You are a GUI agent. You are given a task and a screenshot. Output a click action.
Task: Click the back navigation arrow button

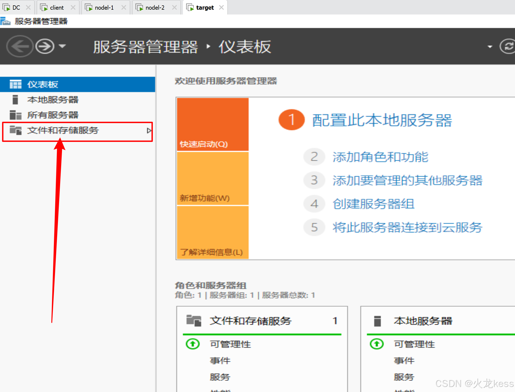20,46
